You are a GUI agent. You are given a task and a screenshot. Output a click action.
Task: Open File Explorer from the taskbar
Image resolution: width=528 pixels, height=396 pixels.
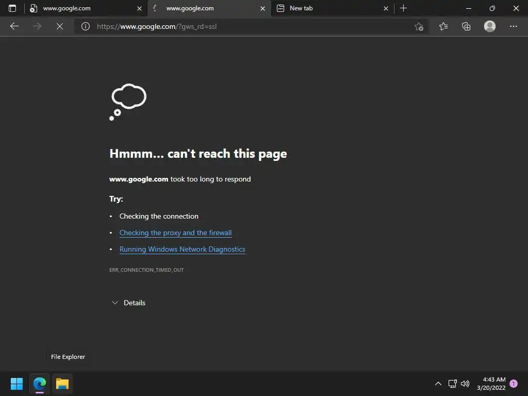pyautogui.click(x=62, y=384)
